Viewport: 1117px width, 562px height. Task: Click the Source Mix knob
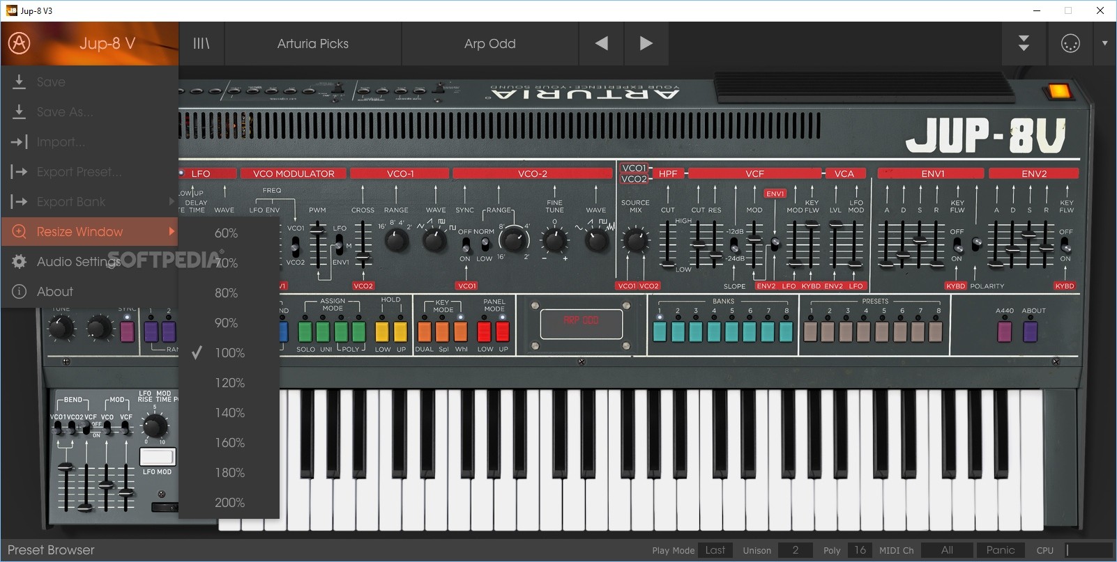pyautogui.click(x=635, y=241)
